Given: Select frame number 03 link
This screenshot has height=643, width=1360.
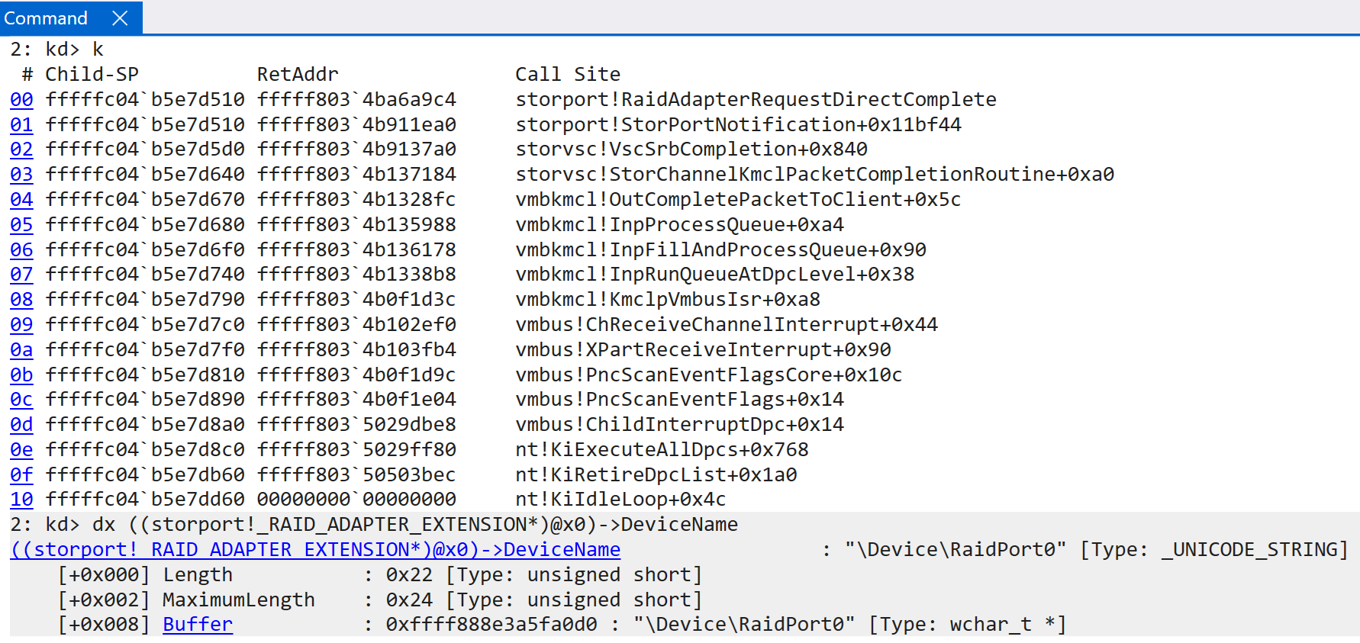Looking at the screenshot, I should point(21,175).
